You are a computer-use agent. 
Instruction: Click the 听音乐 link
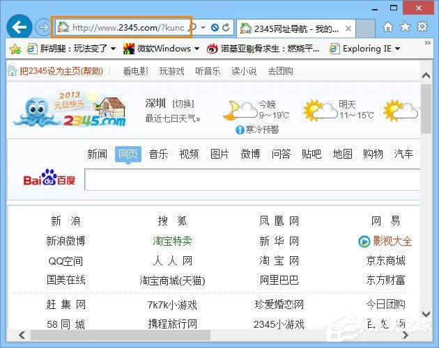tap(208, 71)
